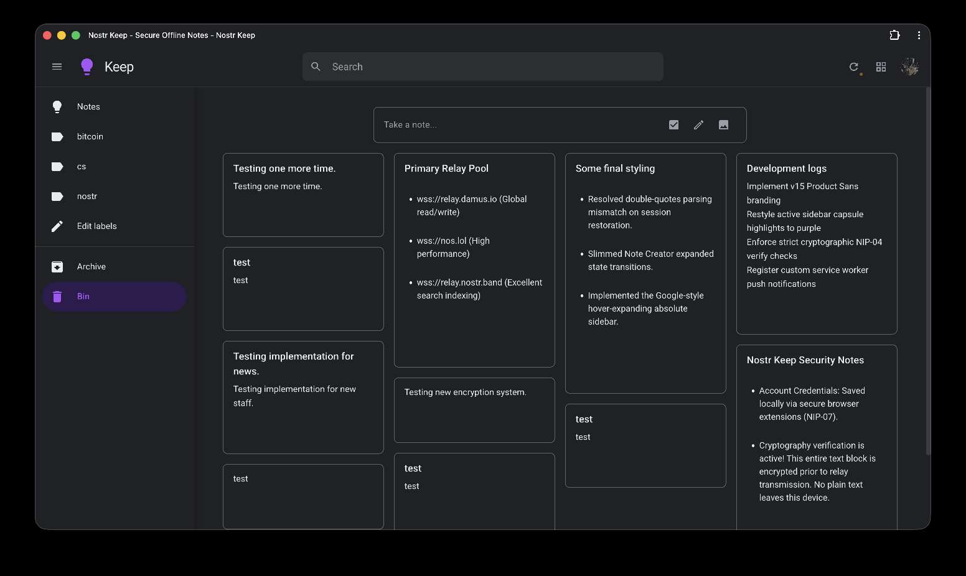Click 'Register custom service worker' line
Screen dimensions: 966x576
click(x=807, y=277)
